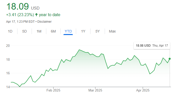The width and height of the screenshot is (177, 94).
Task: Click the green dot on Apr 17
Action: 170,59
